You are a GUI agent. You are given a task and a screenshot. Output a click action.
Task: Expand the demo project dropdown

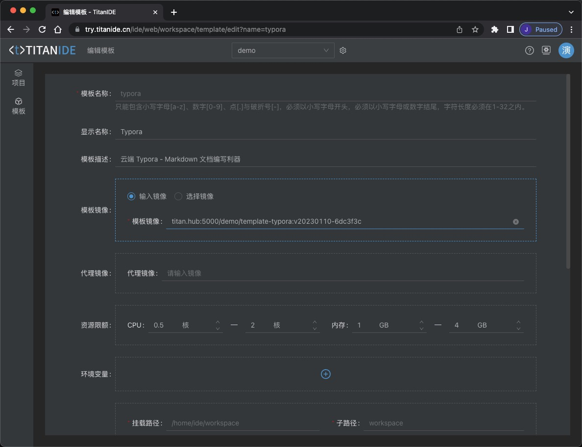click(x=283, y=50)
